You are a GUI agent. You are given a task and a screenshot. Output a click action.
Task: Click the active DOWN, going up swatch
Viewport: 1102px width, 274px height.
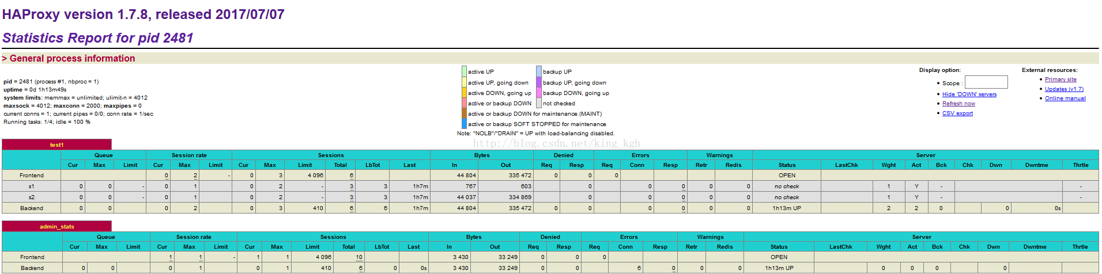coord(464,93)
